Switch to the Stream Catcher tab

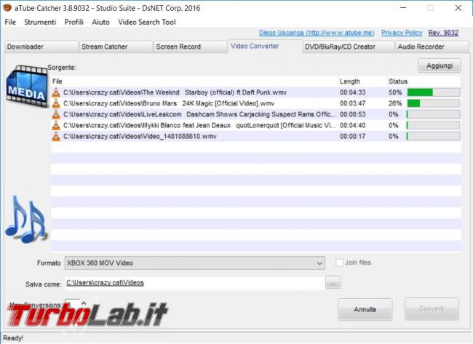[116, 47]
